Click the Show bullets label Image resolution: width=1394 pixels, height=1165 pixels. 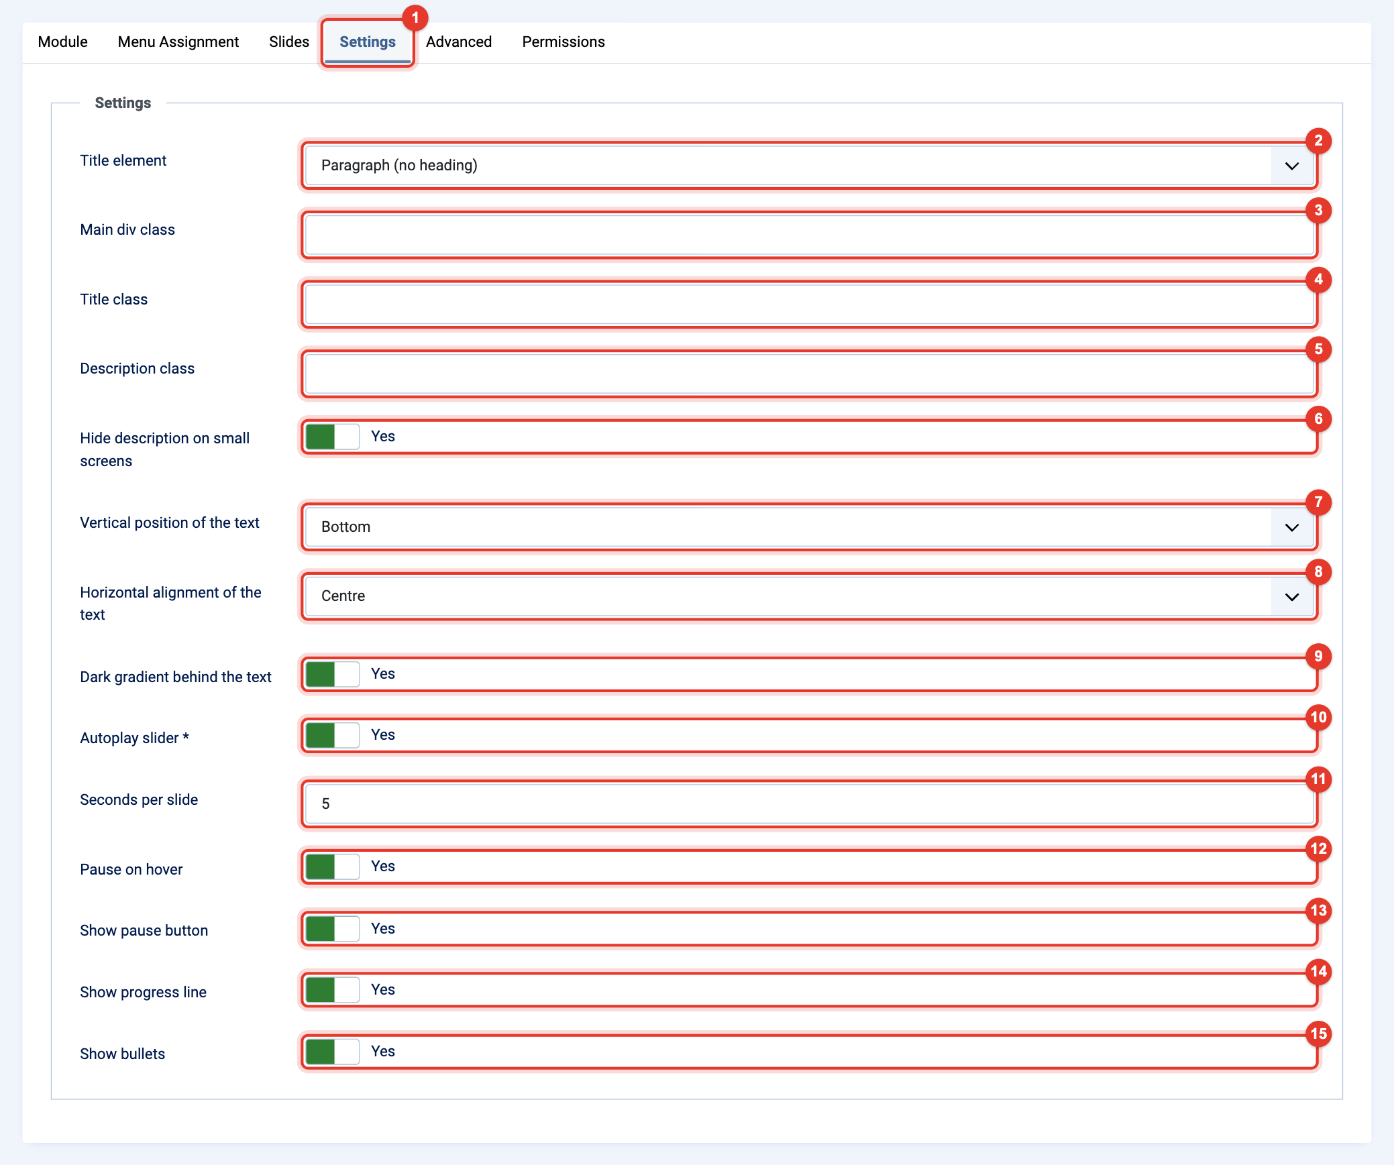tap(122, 1054)
